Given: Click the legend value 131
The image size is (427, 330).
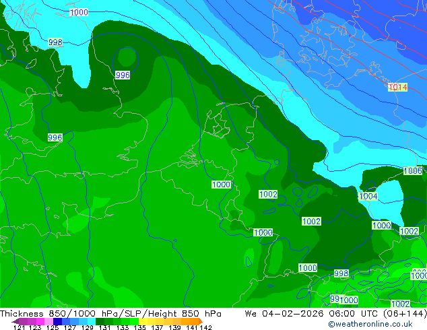Looking at the screenshot, I should coord(104,327).
